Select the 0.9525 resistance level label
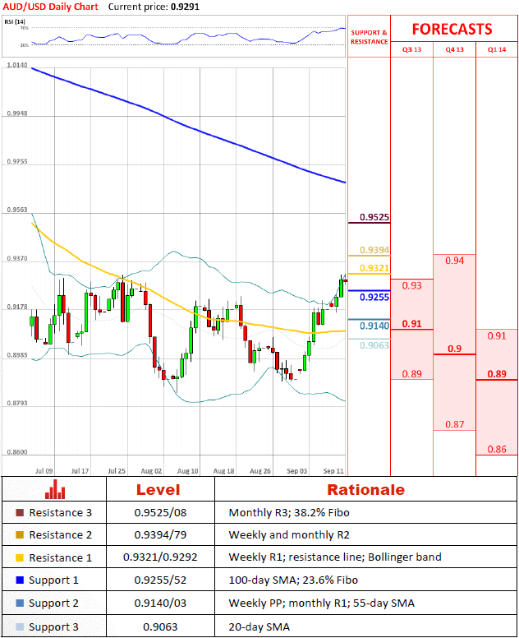The width and height of the screenshot is (519, 638). coord(374,218)
